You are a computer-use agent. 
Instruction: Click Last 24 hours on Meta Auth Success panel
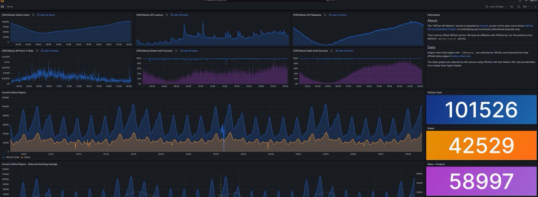(x=344, y=51)
